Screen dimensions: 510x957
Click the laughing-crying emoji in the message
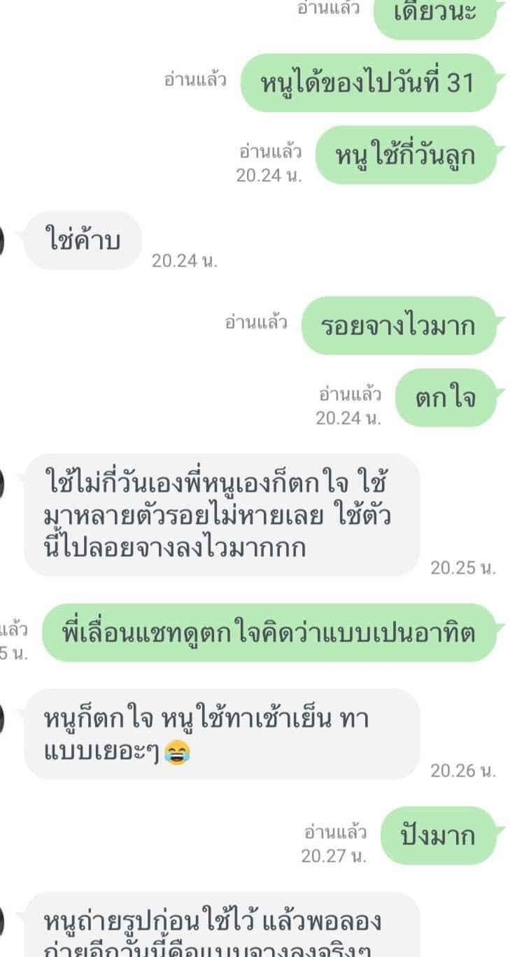pos(176,753)
